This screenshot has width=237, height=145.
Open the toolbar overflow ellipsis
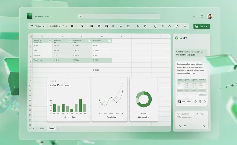point(184,26)
